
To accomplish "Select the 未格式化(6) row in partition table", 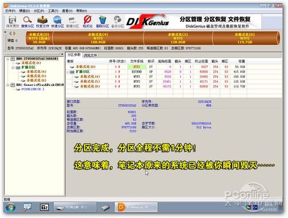I will (x=156, y=86).
